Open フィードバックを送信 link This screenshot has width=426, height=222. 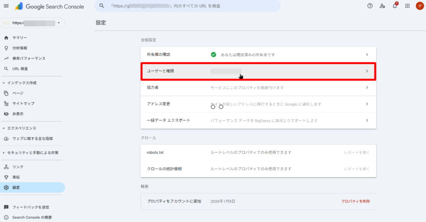click(x=31, y=207)
